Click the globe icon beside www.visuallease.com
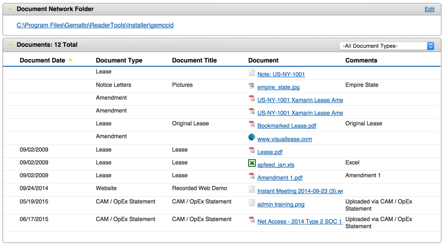Screen dimensions: 444x245 pyautogui.click(x=252, y=137)
